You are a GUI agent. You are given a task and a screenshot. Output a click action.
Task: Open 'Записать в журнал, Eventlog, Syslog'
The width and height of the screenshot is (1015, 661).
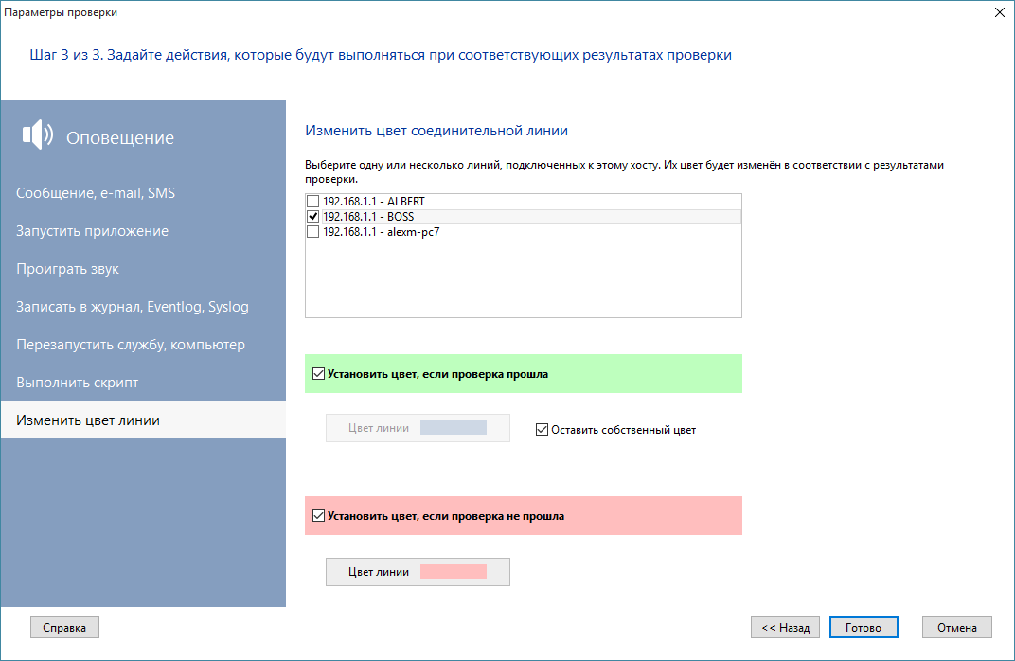point(133,307)
